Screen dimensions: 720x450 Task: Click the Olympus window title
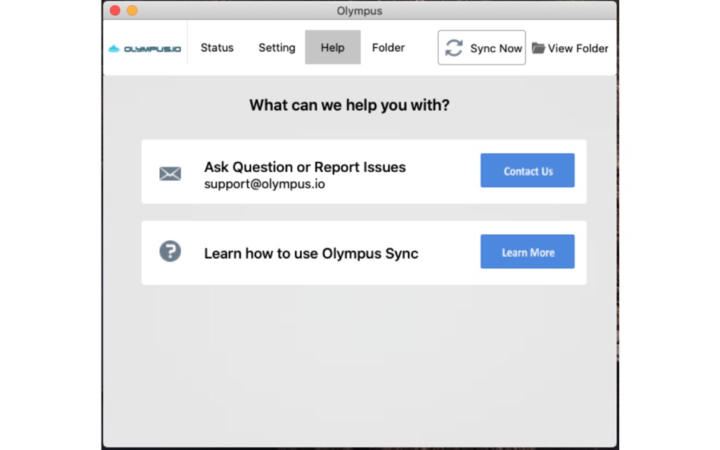tap(359, 11)
